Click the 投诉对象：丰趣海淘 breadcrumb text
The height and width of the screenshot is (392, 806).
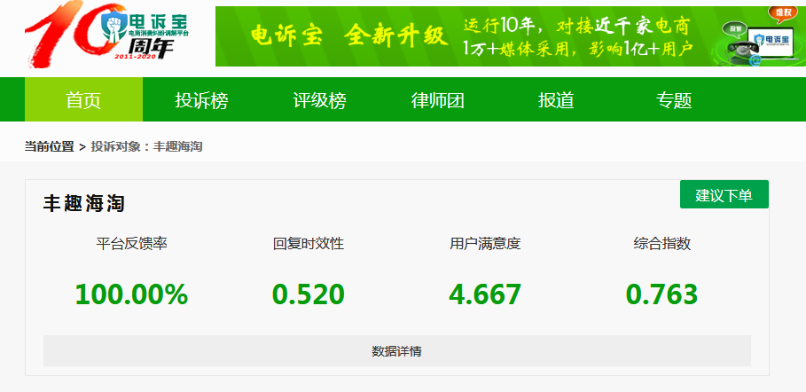click(146, 146)
